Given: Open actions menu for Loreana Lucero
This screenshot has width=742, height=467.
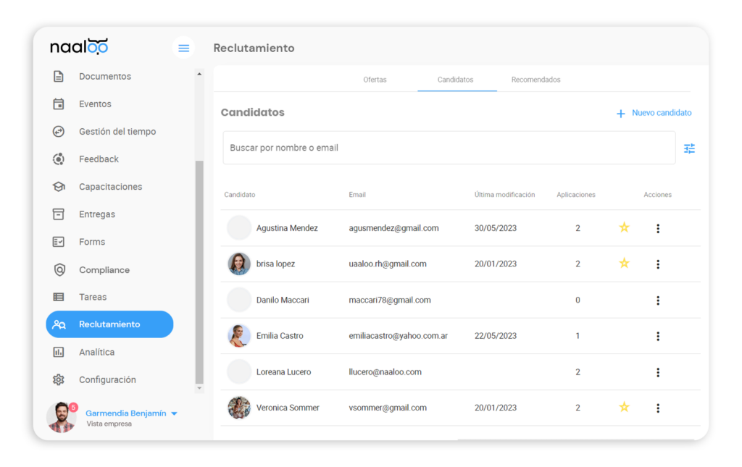Looking at the screenshot, I should [x=658, y=372].
